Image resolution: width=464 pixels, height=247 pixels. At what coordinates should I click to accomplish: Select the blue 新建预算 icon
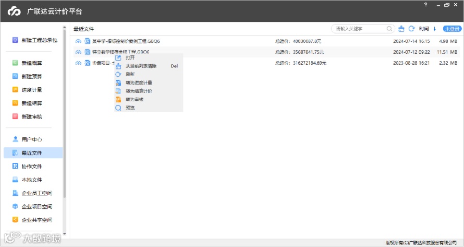pos(15,76)
